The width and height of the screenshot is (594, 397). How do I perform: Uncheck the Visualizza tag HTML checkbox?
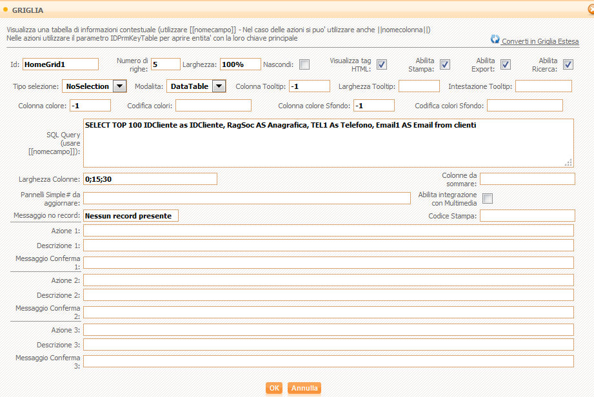click(382, 64)
